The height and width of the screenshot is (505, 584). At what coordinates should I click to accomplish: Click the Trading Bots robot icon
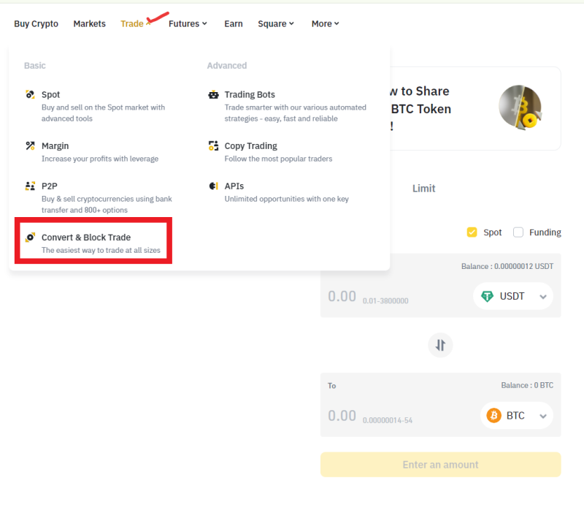(213, 94)
